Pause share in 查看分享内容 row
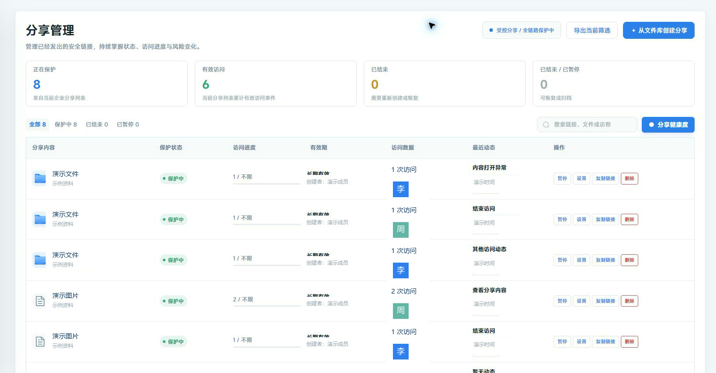 [562, 301]
